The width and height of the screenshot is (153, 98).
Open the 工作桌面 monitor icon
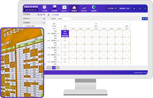pyautogui.click(x=44, y=7)
